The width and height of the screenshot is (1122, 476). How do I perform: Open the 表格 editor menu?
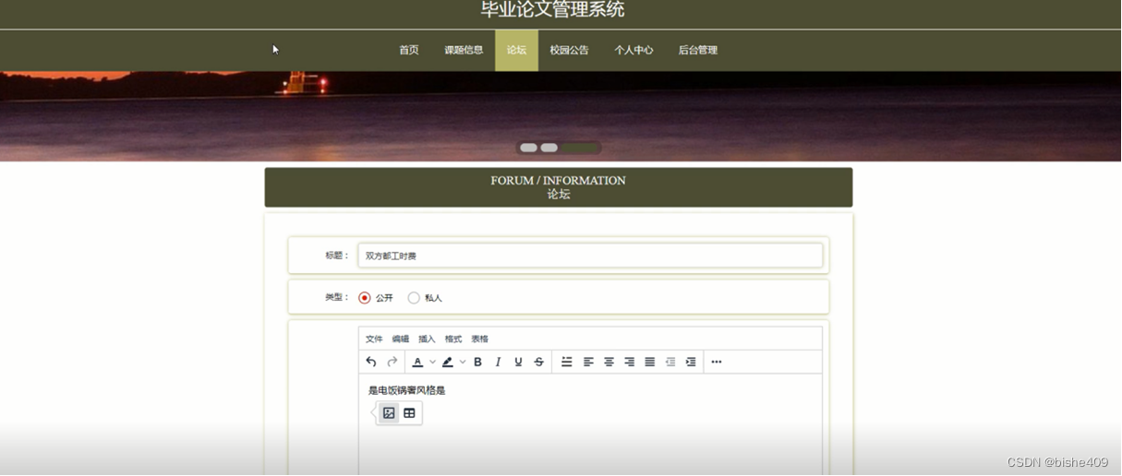[x=480, y=339]
